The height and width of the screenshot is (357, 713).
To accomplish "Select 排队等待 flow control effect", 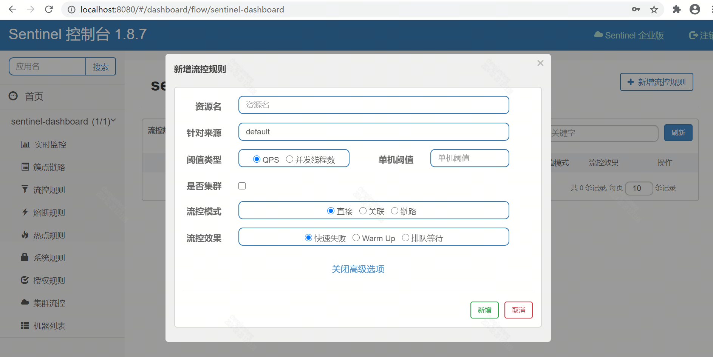I will (x=405, y=237).
